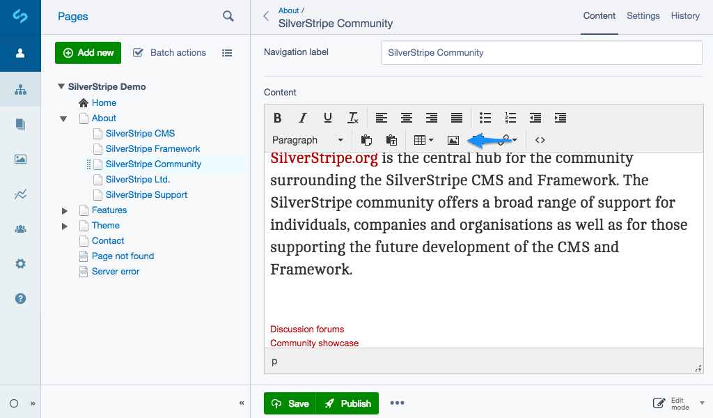Collapse the About tree node
This screenshot has height=418, width=713.
coord(64,118)
